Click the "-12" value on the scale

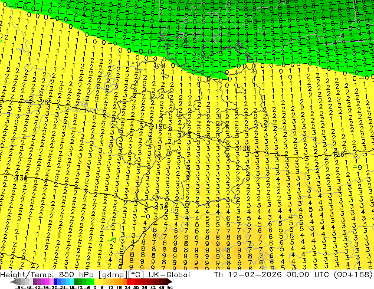click(x=78, y=287)
